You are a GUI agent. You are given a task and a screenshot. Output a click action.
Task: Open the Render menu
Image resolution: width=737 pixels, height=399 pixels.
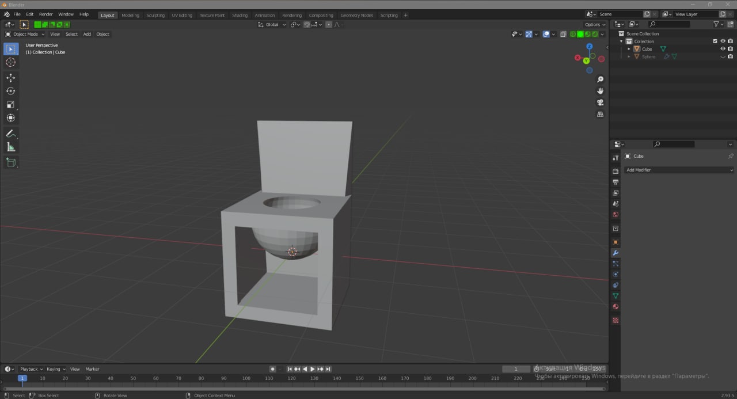coord(46,14)
